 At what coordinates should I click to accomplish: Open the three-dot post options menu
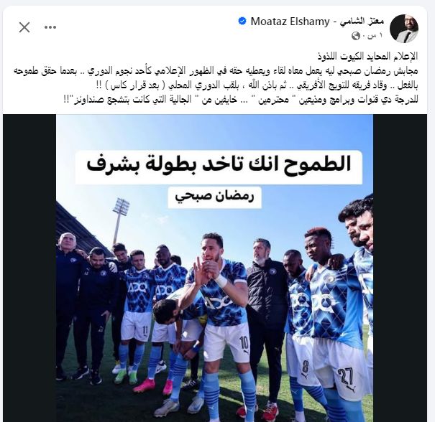point(50,27)
